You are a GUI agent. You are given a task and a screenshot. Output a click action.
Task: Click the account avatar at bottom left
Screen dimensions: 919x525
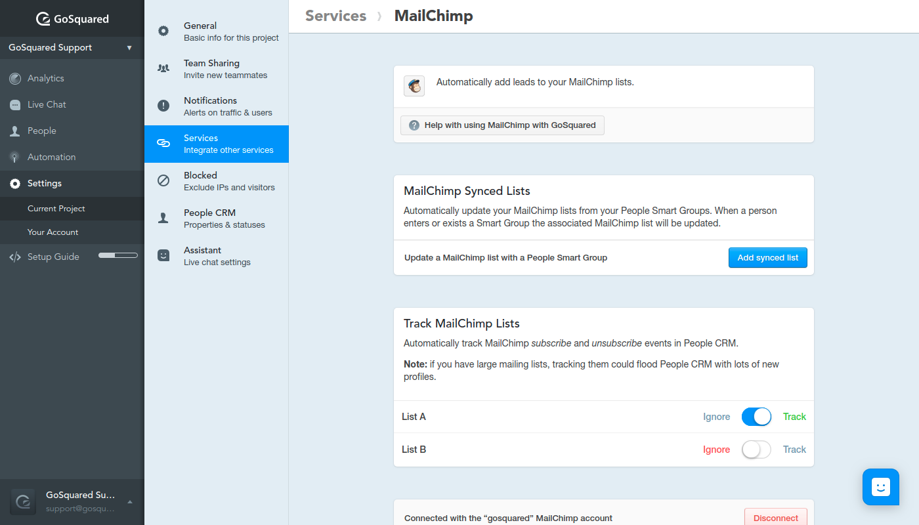click(x=23, y=501)
